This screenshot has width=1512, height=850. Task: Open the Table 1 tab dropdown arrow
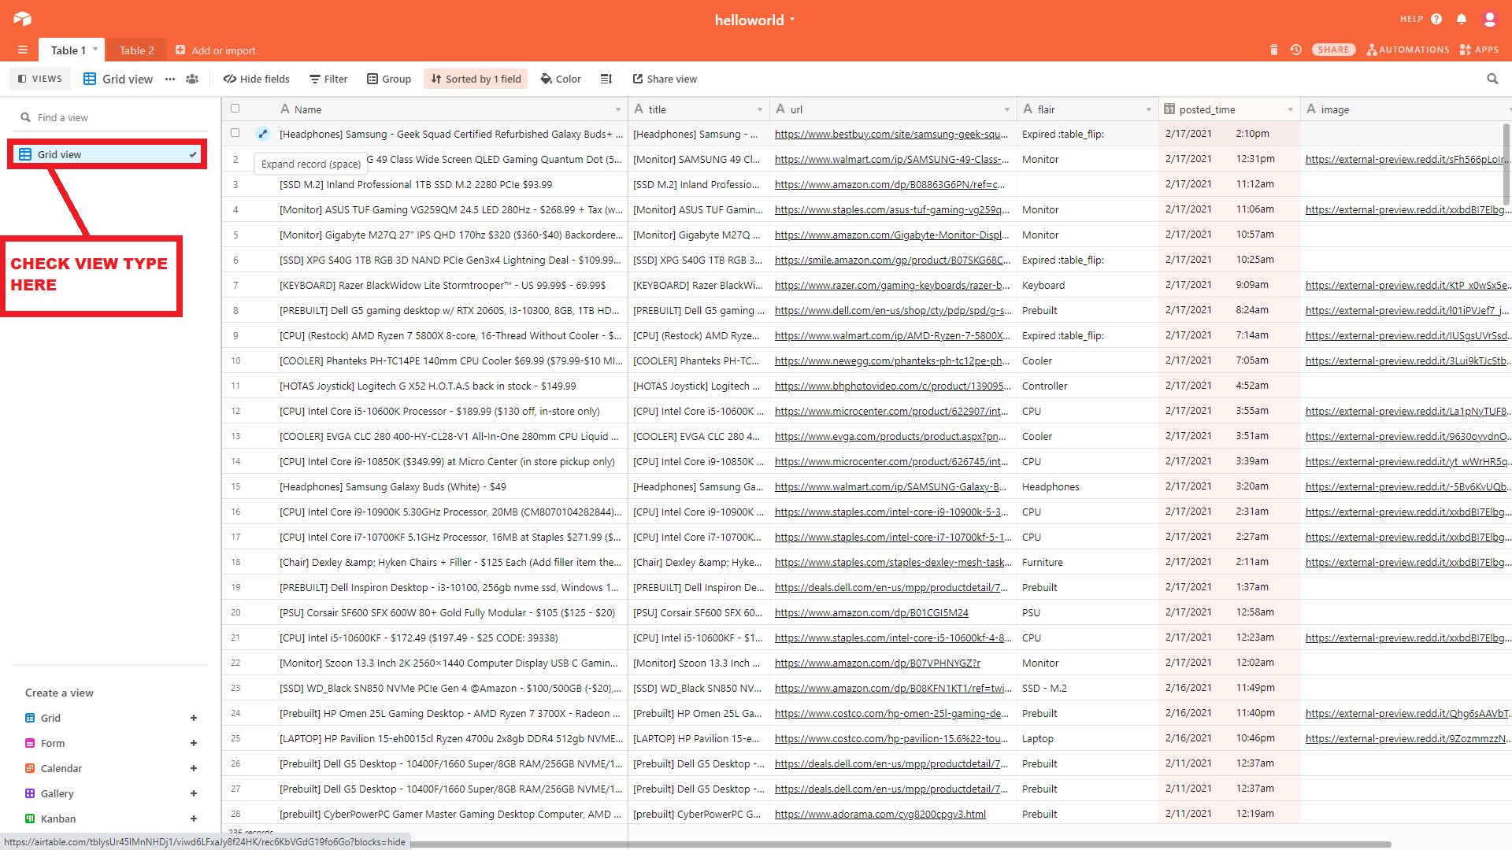pos(95,50)
